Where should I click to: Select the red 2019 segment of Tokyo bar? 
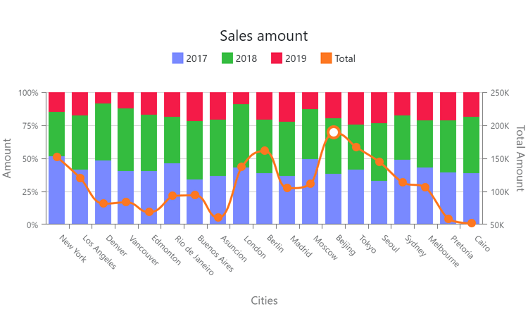356,108
